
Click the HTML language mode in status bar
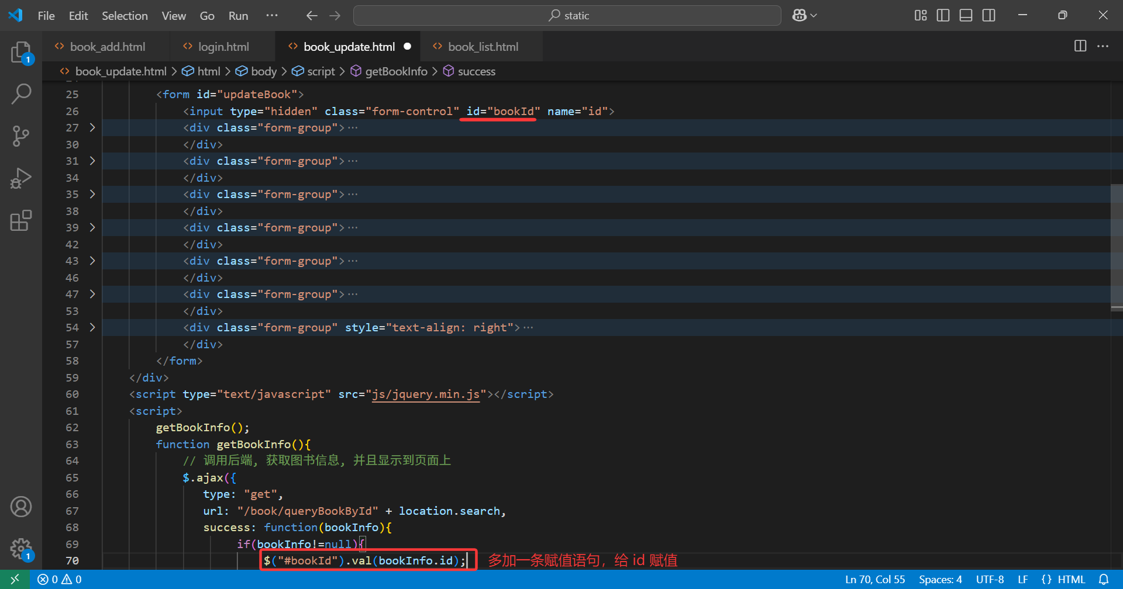pyautogui.click(x=1063, y=580)
